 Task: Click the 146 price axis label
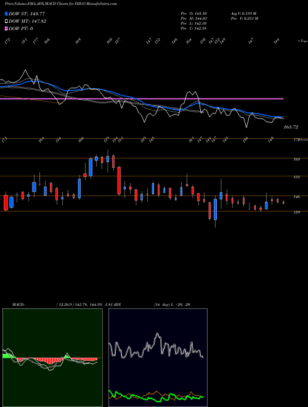point(296,197)
